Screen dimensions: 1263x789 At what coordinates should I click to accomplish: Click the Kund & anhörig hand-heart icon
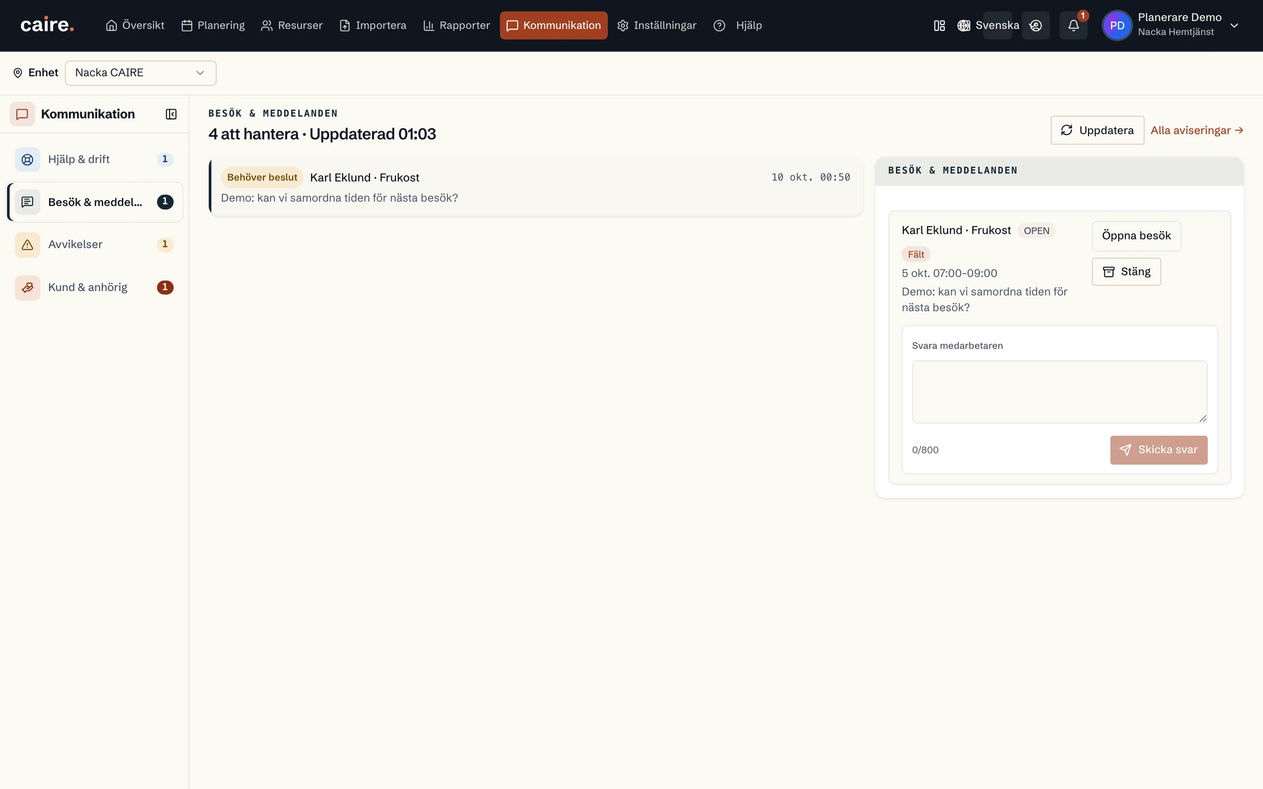pos(27,288)
